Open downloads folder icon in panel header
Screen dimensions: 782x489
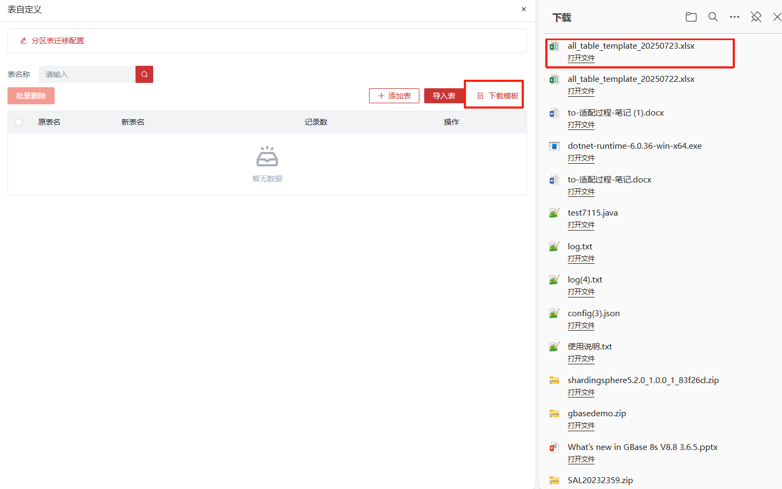coord(691,17)
